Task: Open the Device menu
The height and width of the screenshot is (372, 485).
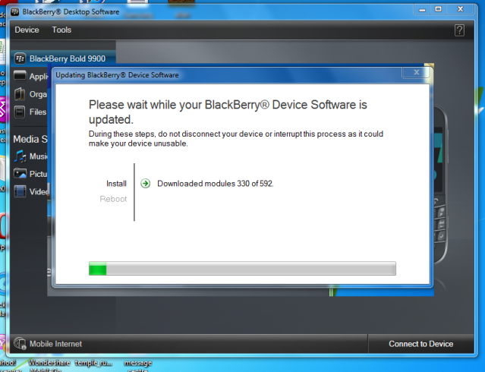Action: [27, 30]
